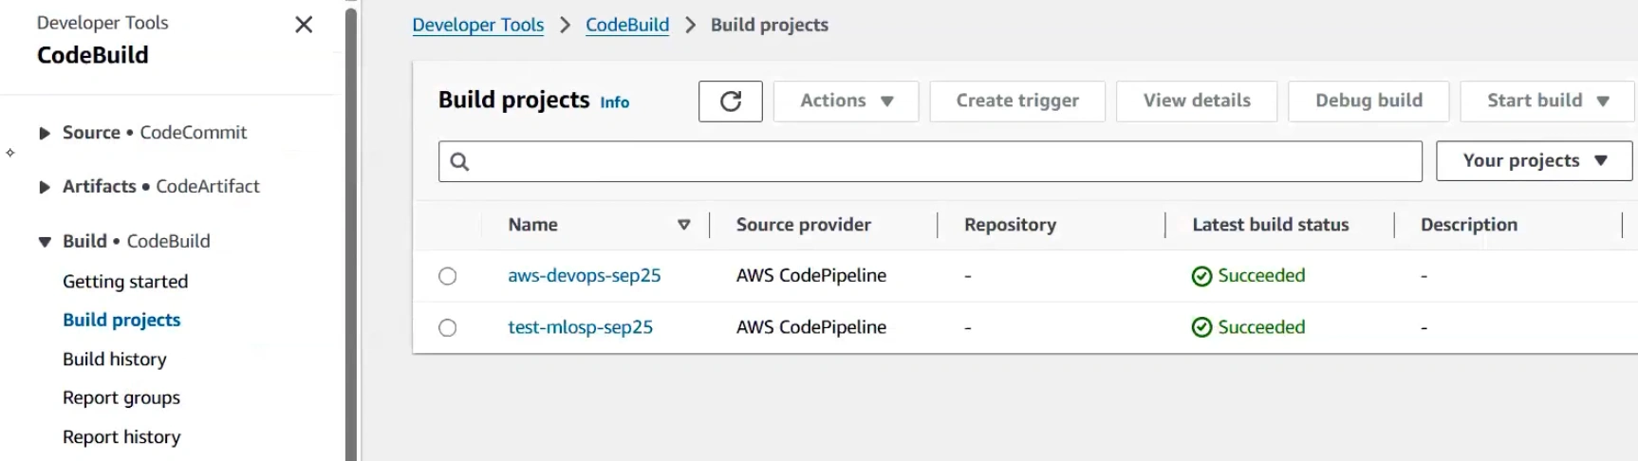Click the Repository column header

1010,225
